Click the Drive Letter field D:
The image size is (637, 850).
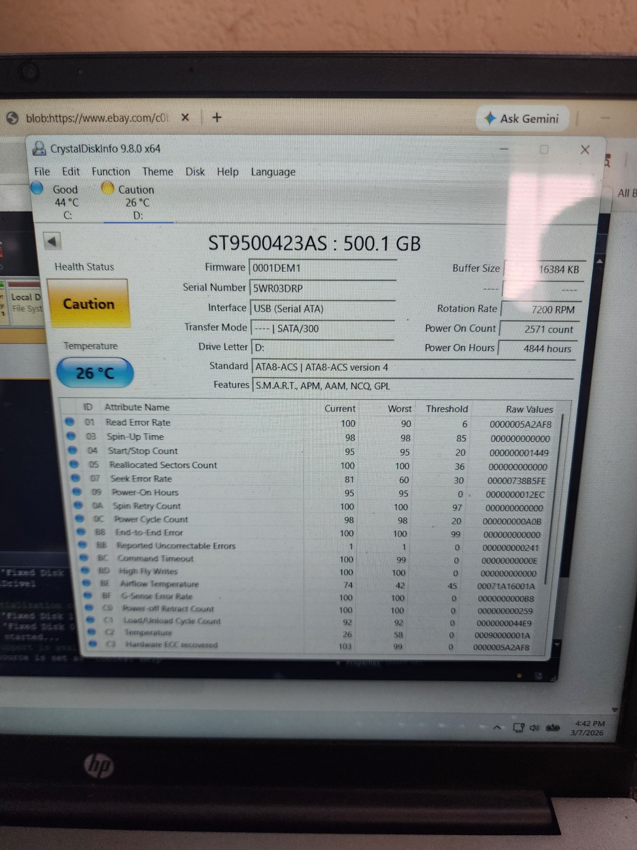pyautogui.click(x=323, y=347)
